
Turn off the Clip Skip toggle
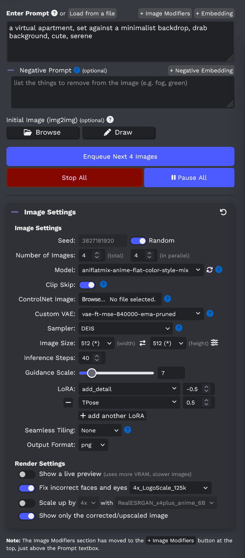[87, 285]
